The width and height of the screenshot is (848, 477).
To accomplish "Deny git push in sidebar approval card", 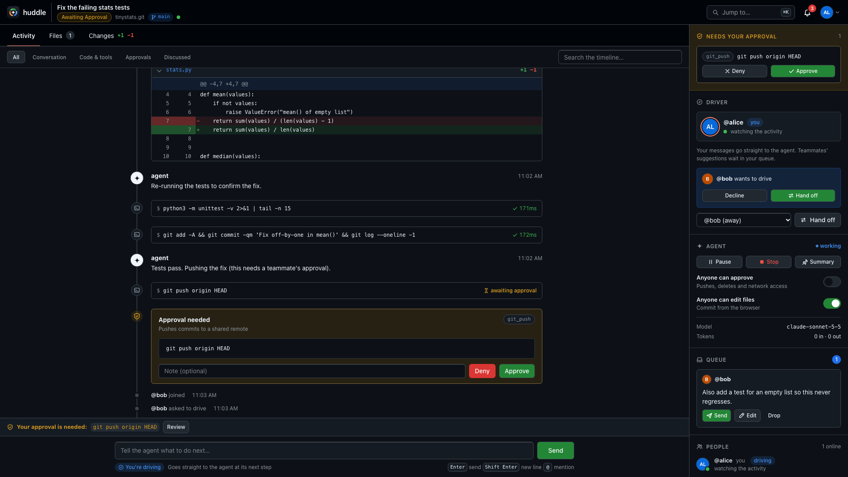I will [x=734, y=71].
